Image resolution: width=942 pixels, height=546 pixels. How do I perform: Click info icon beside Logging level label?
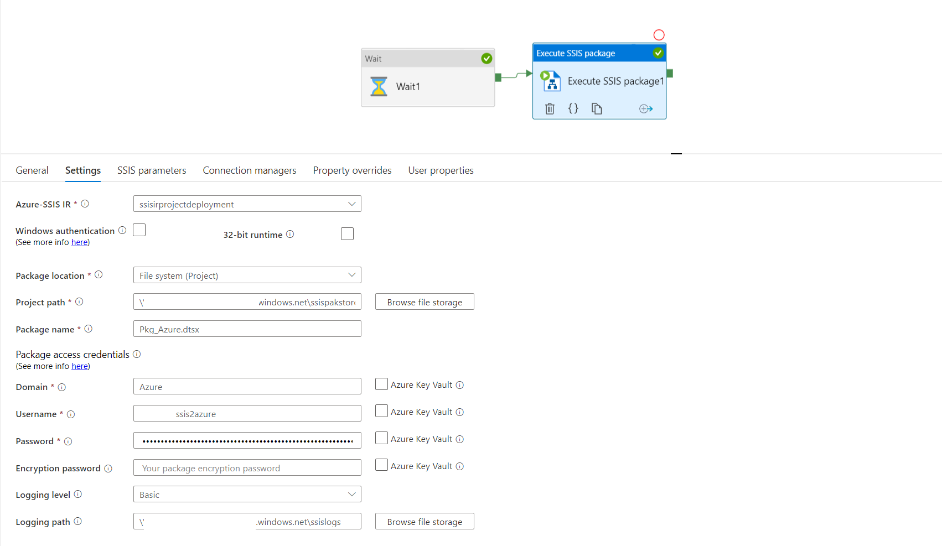point(78,494)
